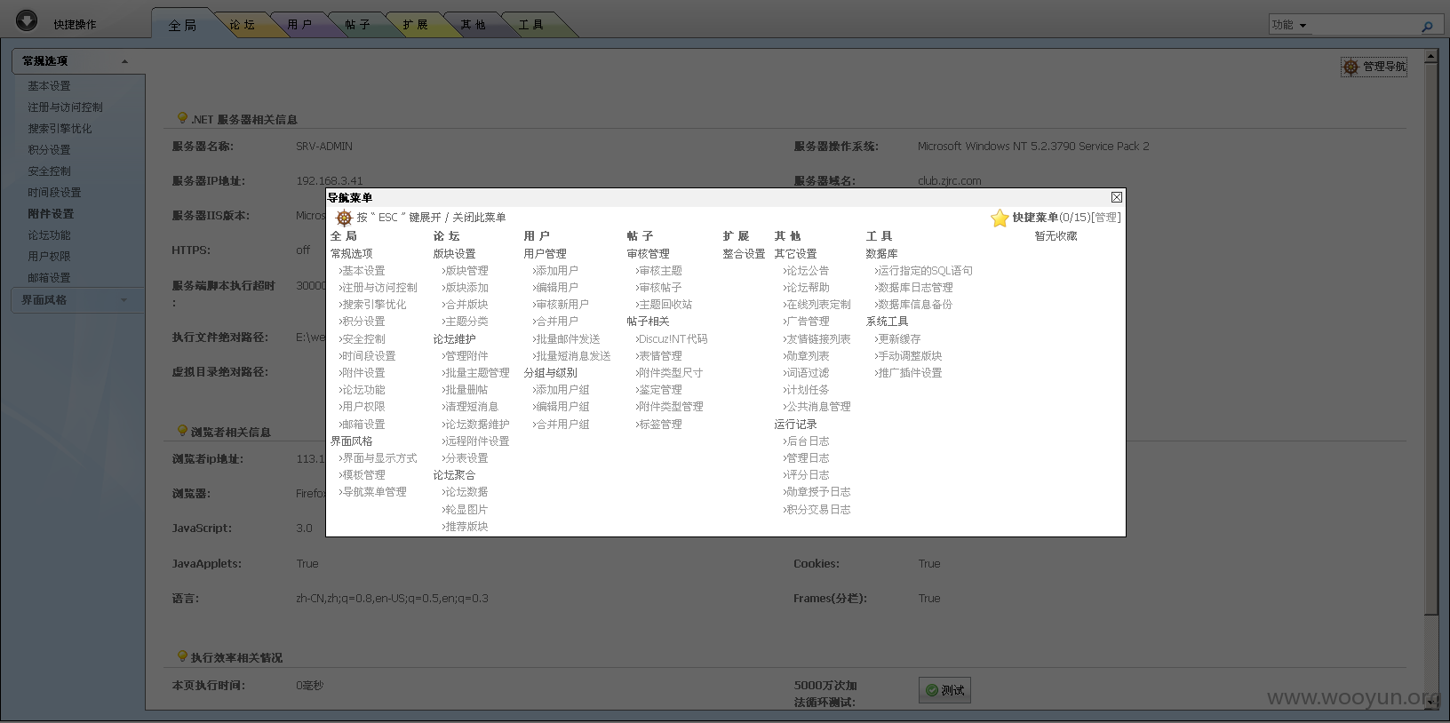
Task: Switch to the 工具 top tab
Action: pyautogui.click(x=530, y=25)
